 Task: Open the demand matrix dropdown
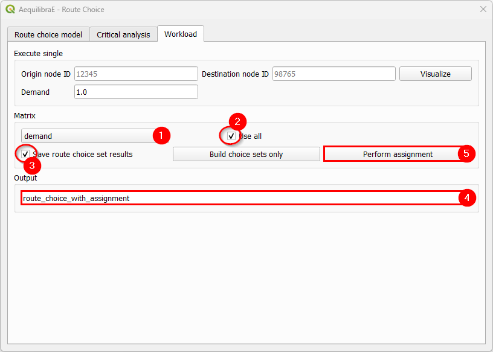[x=88, y=136]
